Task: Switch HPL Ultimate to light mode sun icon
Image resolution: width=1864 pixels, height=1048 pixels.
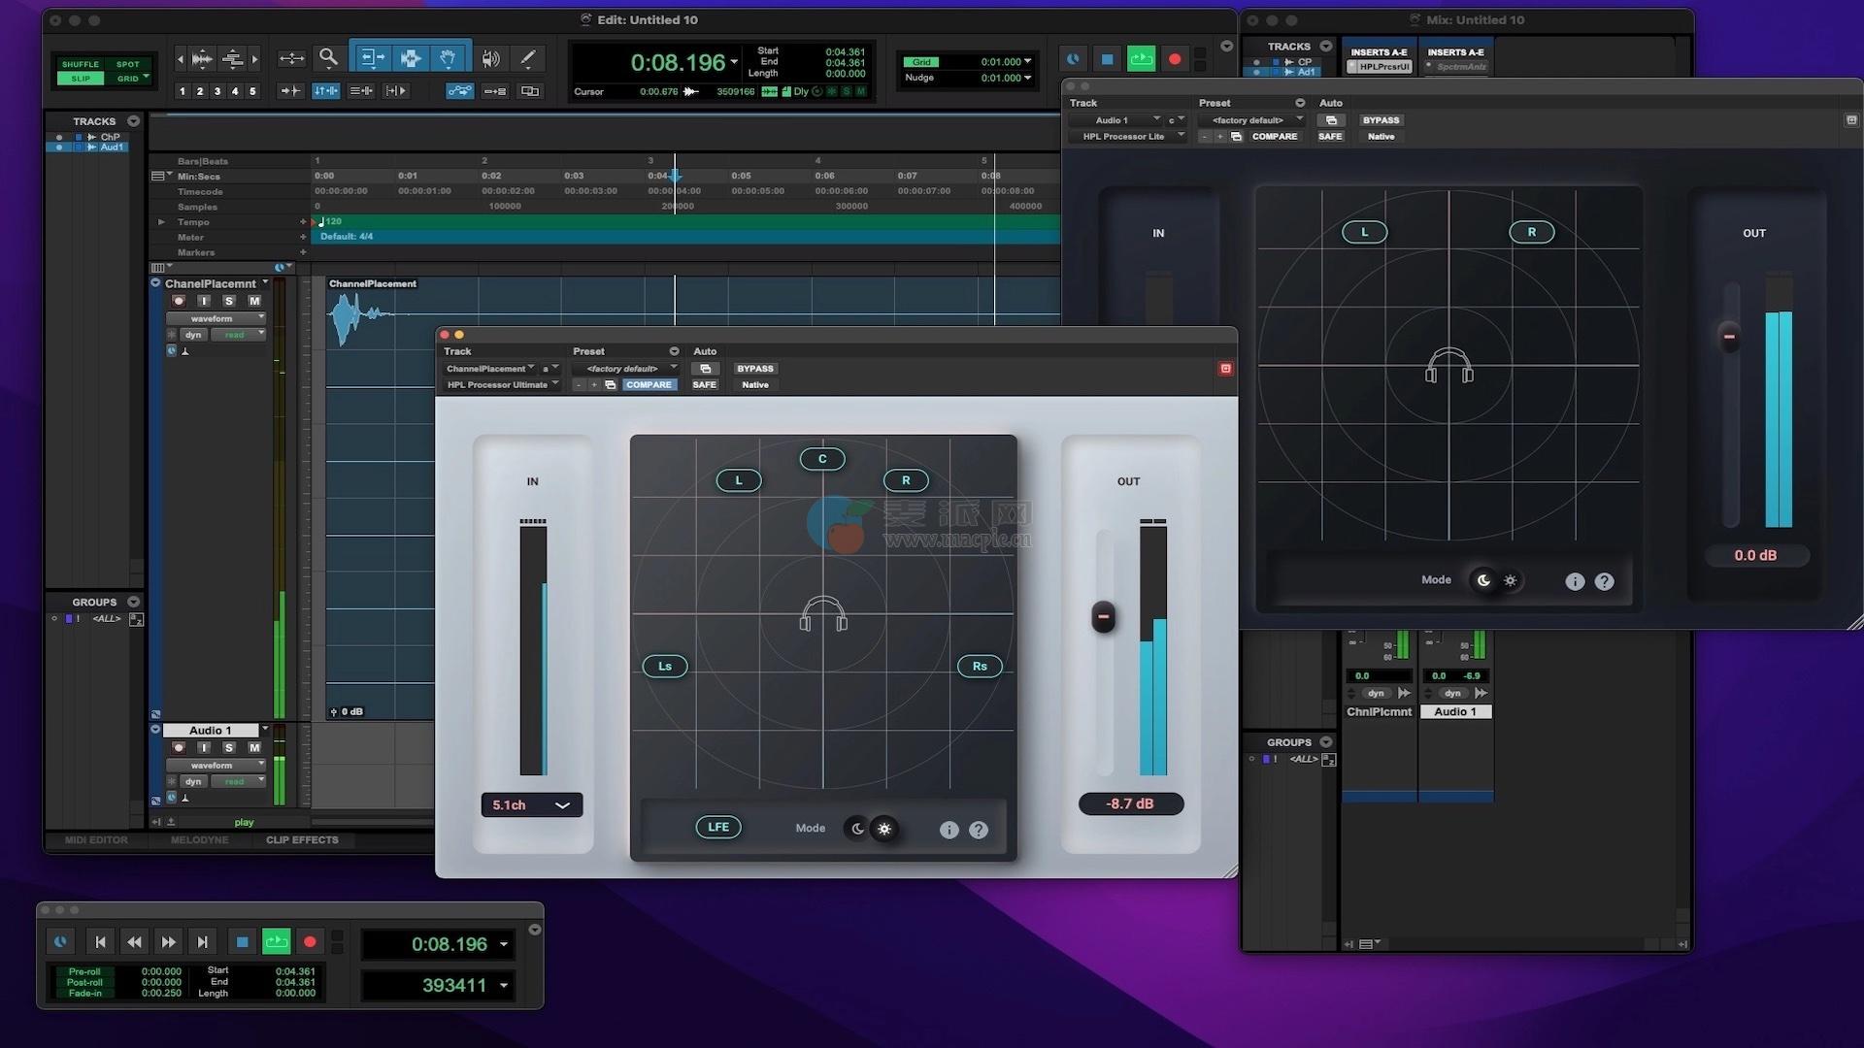Action: (884, 829)
